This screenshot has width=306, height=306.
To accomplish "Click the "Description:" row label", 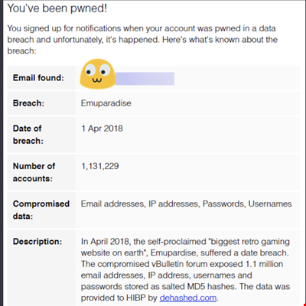I will tap(37, 241).
